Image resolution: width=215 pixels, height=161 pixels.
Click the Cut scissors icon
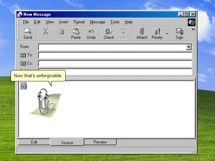[x=46, y=31]
